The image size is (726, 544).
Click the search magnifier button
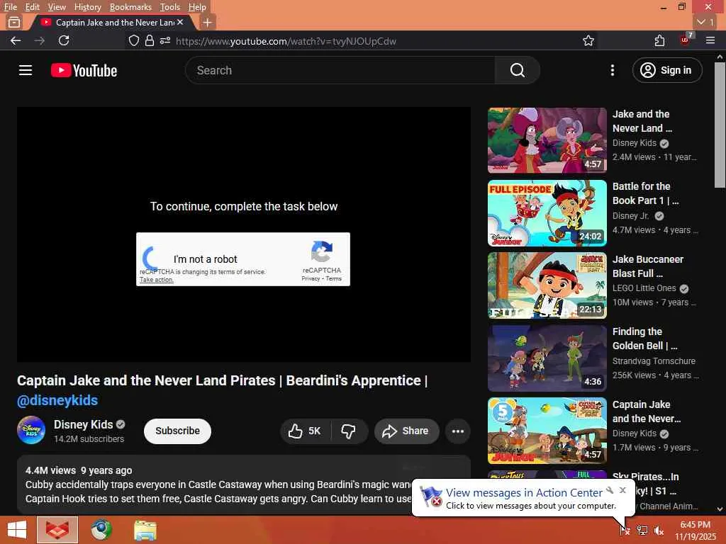click(517, 70)
